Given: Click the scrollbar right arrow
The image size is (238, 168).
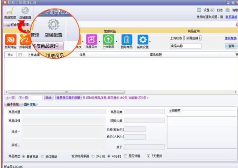Looking at the screenshot, I should point(236,92).
